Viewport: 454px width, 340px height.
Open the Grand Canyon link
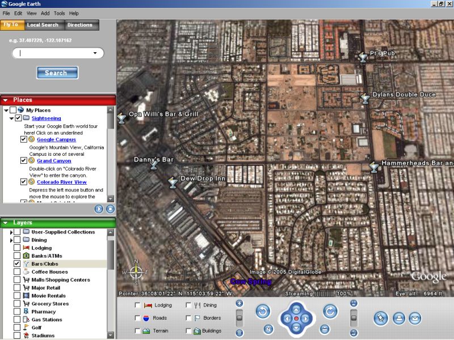pos(54,161)
